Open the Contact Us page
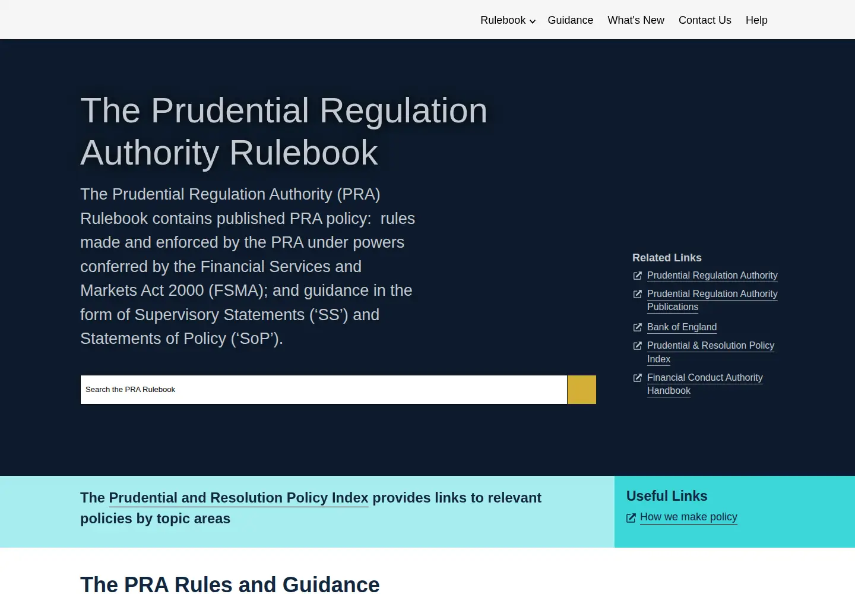This screenshot has width=855, height=594. pyautogui.click(x=705, y=20)
